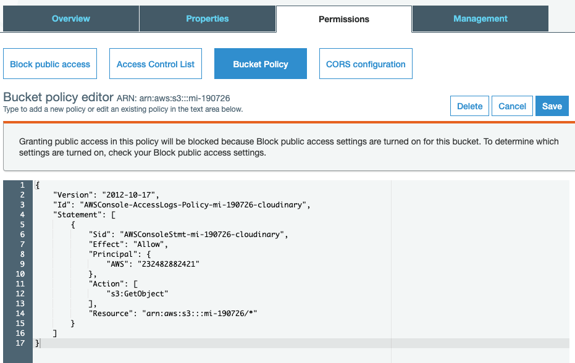Viewport: 575px width, 363px height.
Task: Switch to the Overview tab
Action: 71,19
